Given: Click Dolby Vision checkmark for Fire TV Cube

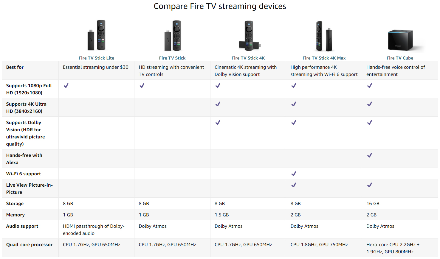Looking at the screenshot, I should click(370, 122).
